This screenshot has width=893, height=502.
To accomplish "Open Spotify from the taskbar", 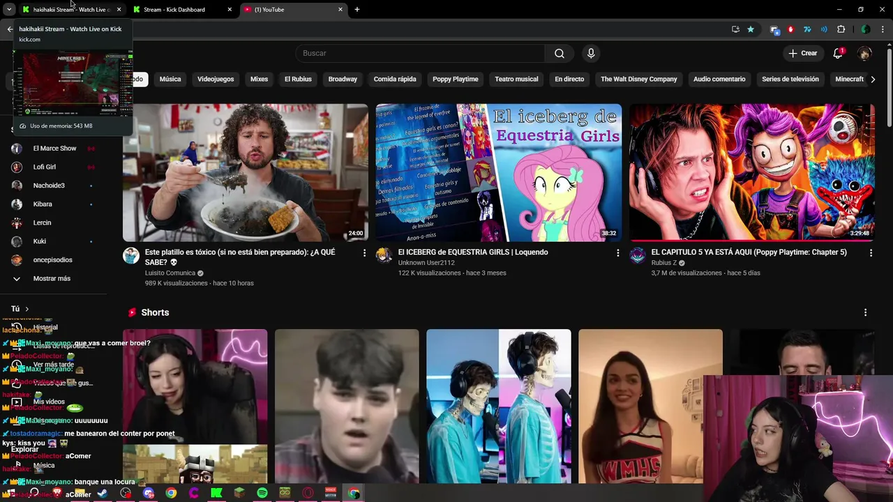I will [x=262, y=493].
